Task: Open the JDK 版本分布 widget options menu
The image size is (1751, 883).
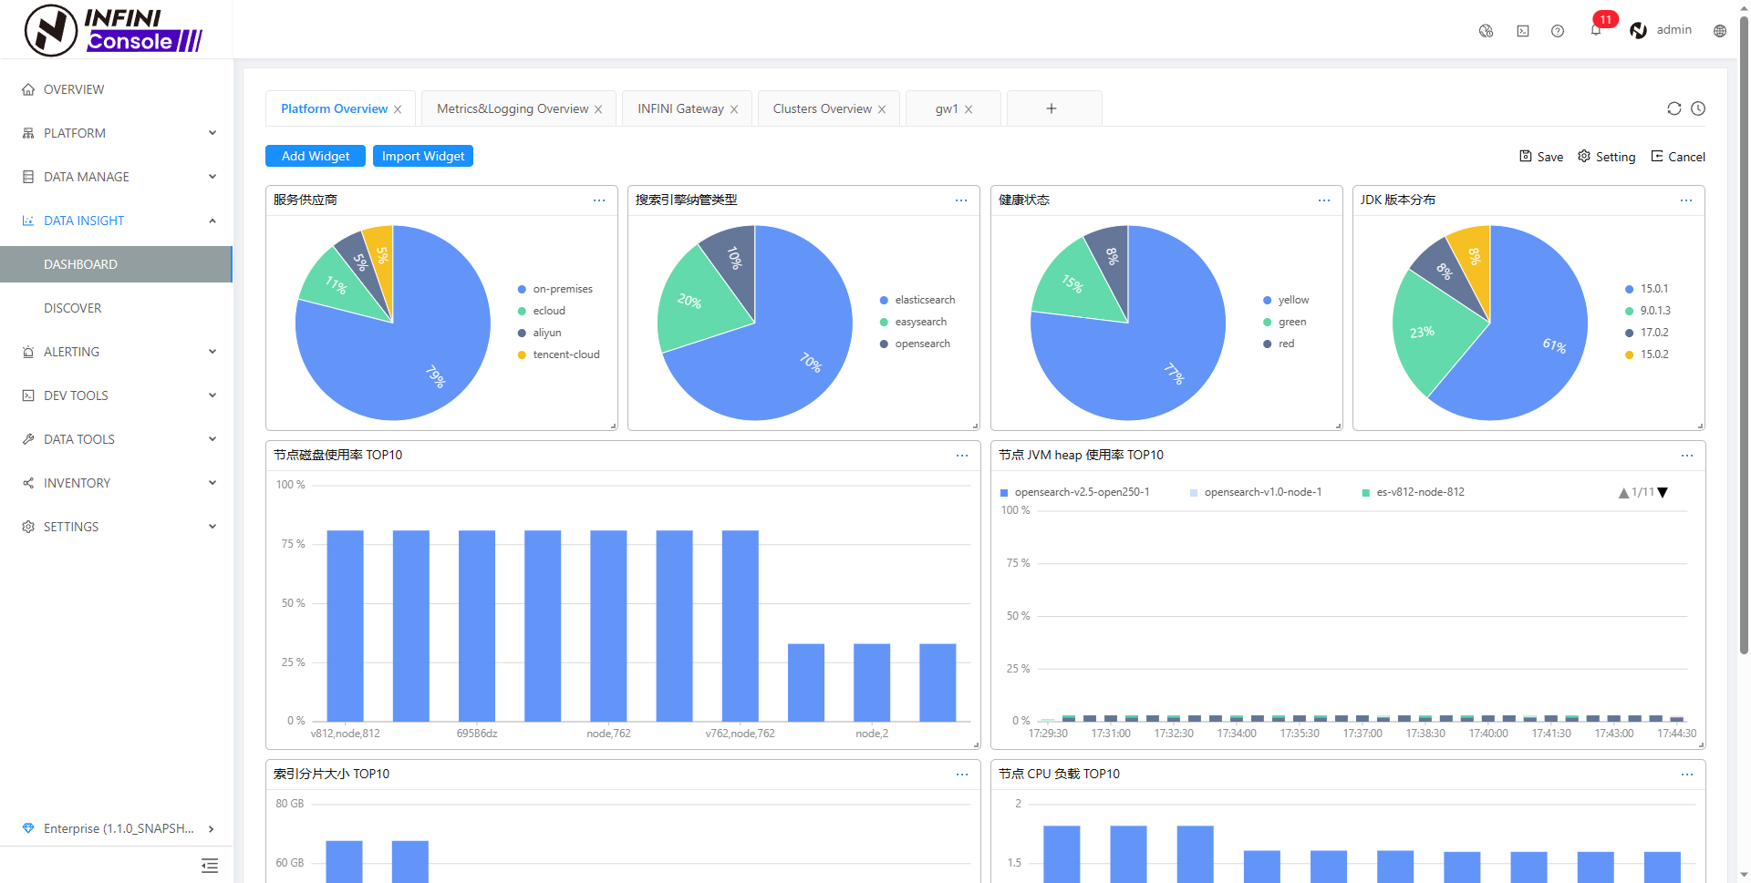Action: point(1686,200)
